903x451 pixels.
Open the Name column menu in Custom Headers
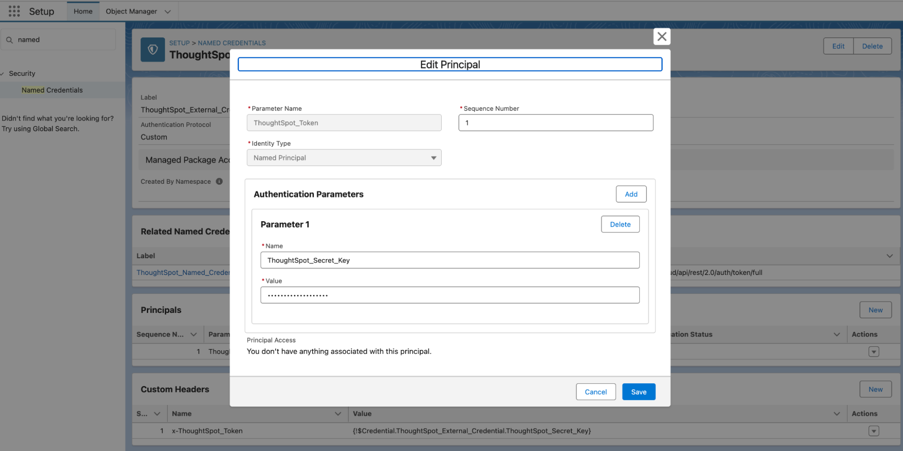pyautogui.click(x=337, y=414)
